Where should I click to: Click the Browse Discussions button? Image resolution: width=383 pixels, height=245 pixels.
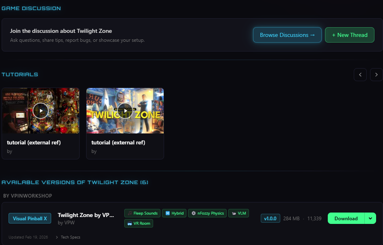click(287, 35)
